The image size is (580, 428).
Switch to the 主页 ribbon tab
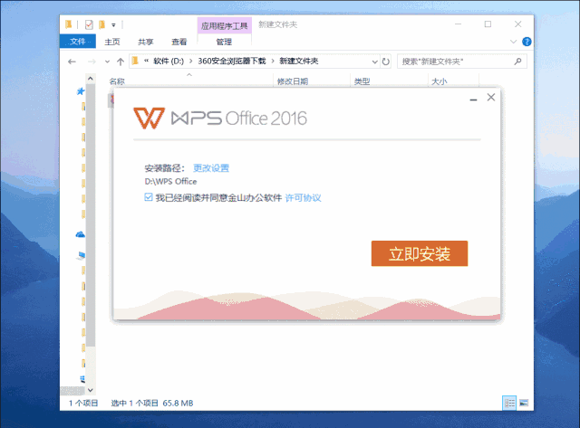pyautogui.click(x=112, y=42)
